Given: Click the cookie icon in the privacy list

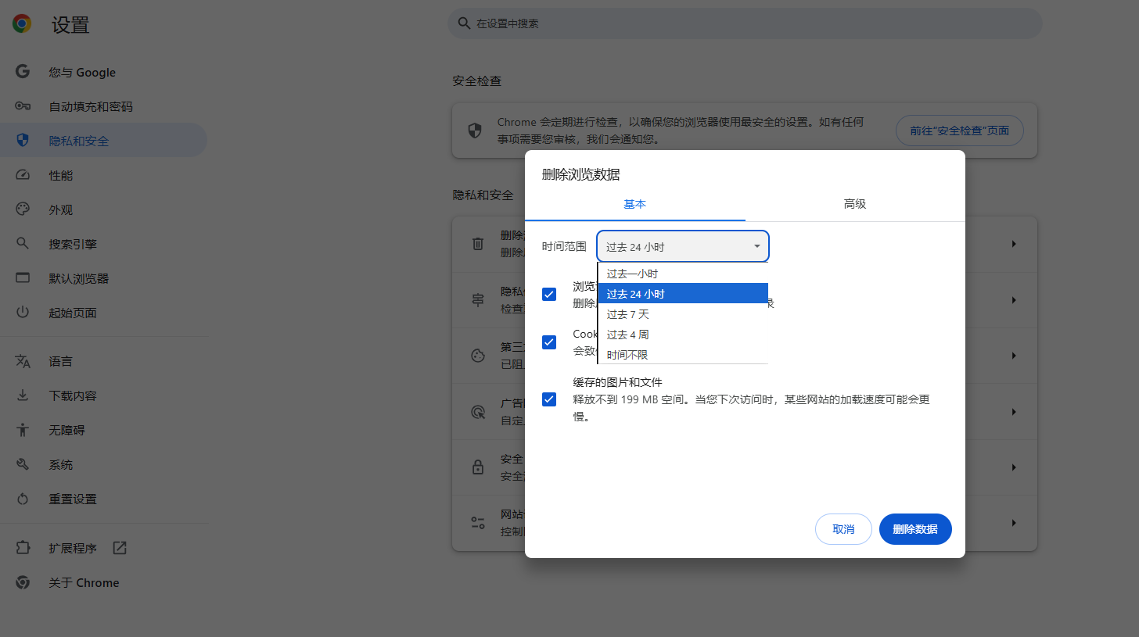Looking at the screenshot, I should tap(478, 356).
